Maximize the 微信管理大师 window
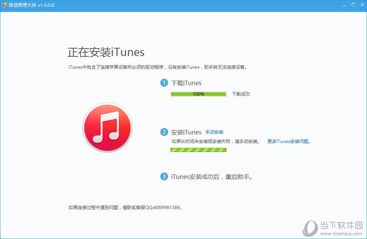This screenshot has height=239, width=367. click(x=353, y=5)
